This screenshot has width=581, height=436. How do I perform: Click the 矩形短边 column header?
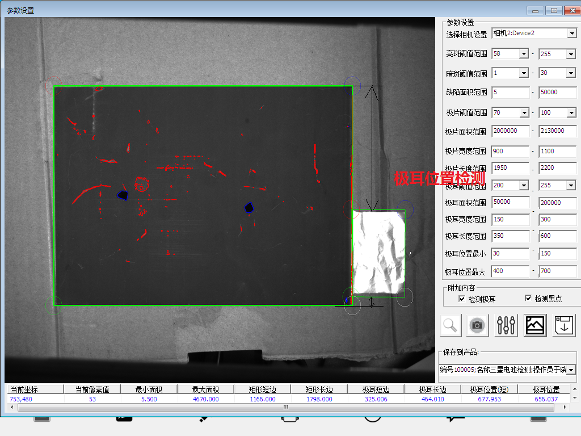262,389
